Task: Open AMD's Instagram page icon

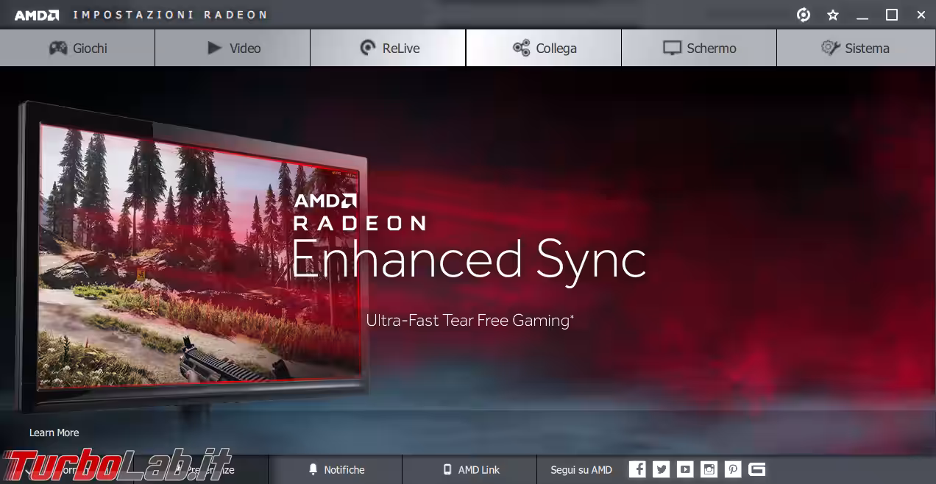Action: (709, 469)
